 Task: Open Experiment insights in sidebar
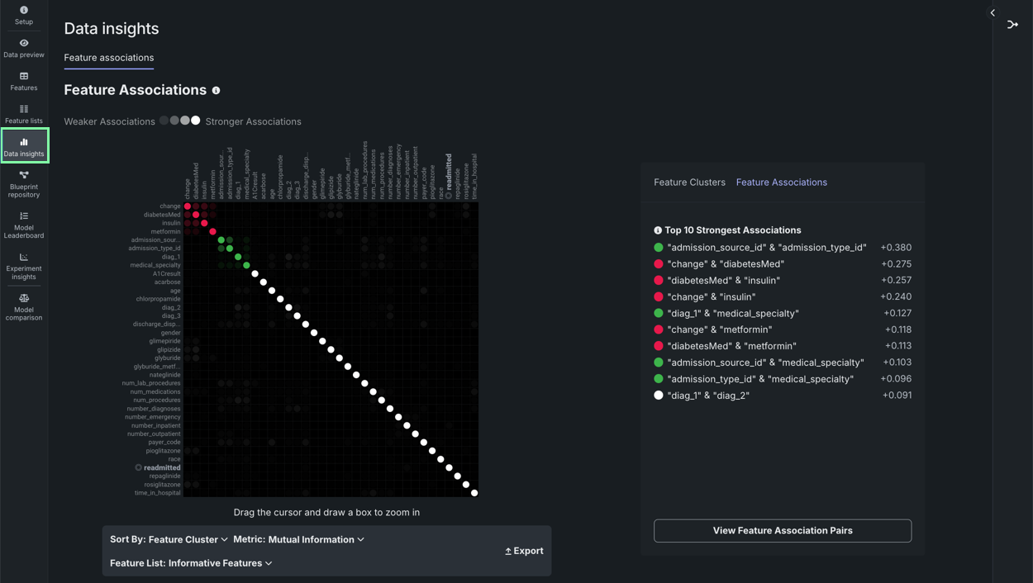pos(24,266)
